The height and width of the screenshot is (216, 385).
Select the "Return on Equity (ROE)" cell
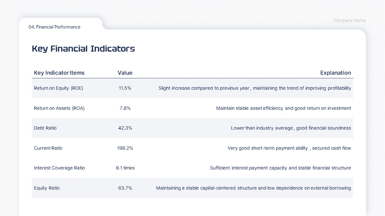tap(58, 88)
